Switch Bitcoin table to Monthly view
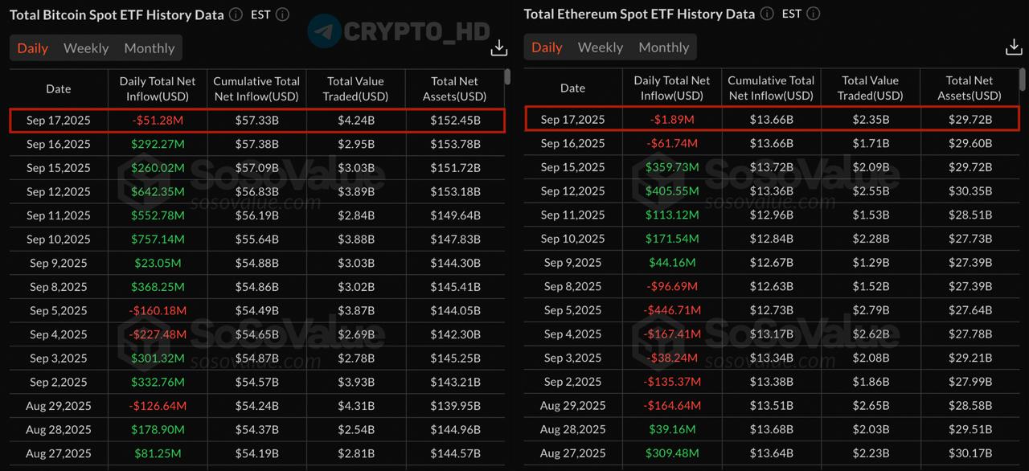This screenshot has height=471, width=1029. tap(150, 48)
